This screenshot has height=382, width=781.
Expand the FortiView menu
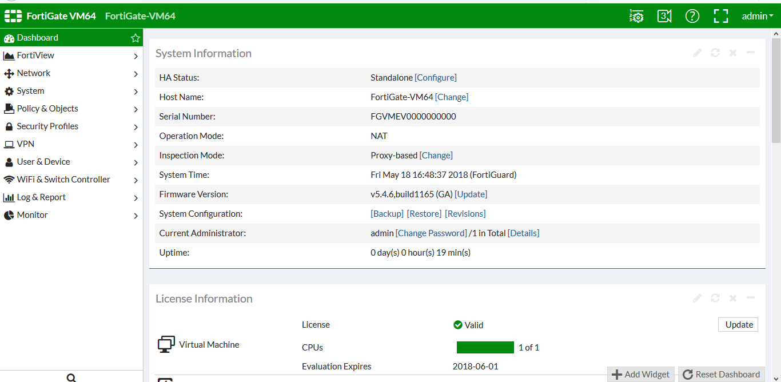136,56
